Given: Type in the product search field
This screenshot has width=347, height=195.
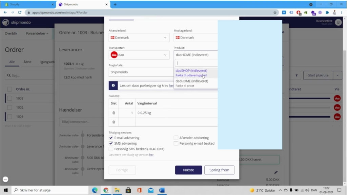Looking at the screenshot, I should 197,63.
